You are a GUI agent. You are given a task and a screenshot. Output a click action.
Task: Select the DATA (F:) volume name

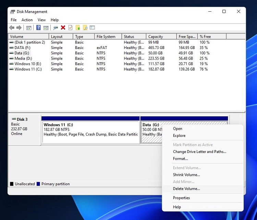click(x=22, y=48)
